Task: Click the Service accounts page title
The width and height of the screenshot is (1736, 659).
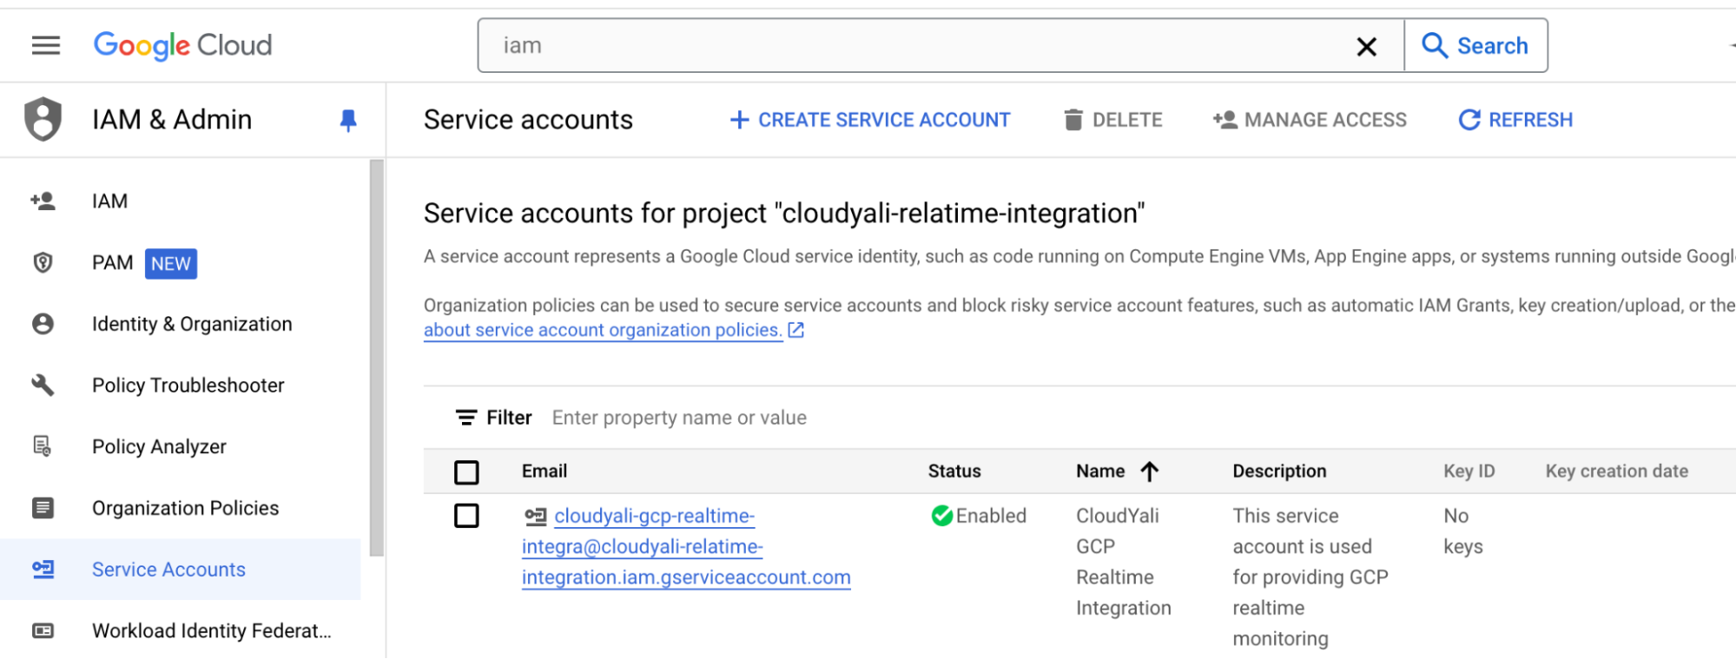Action: coord(528,120)
